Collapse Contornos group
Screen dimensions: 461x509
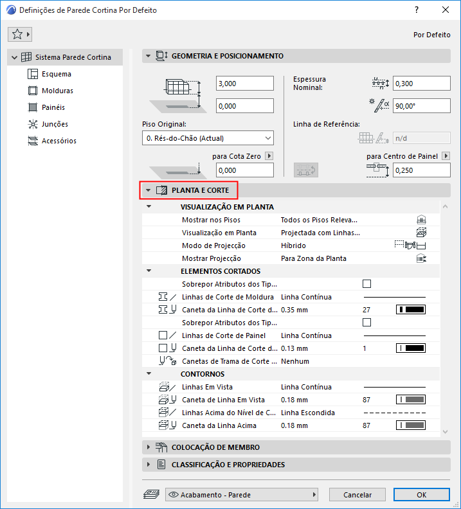coord(149,373)
